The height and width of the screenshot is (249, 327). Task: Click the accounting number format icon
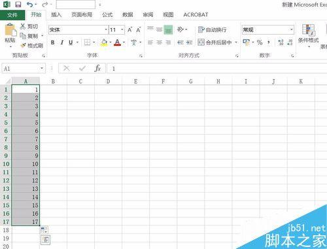tap(247, 42)
